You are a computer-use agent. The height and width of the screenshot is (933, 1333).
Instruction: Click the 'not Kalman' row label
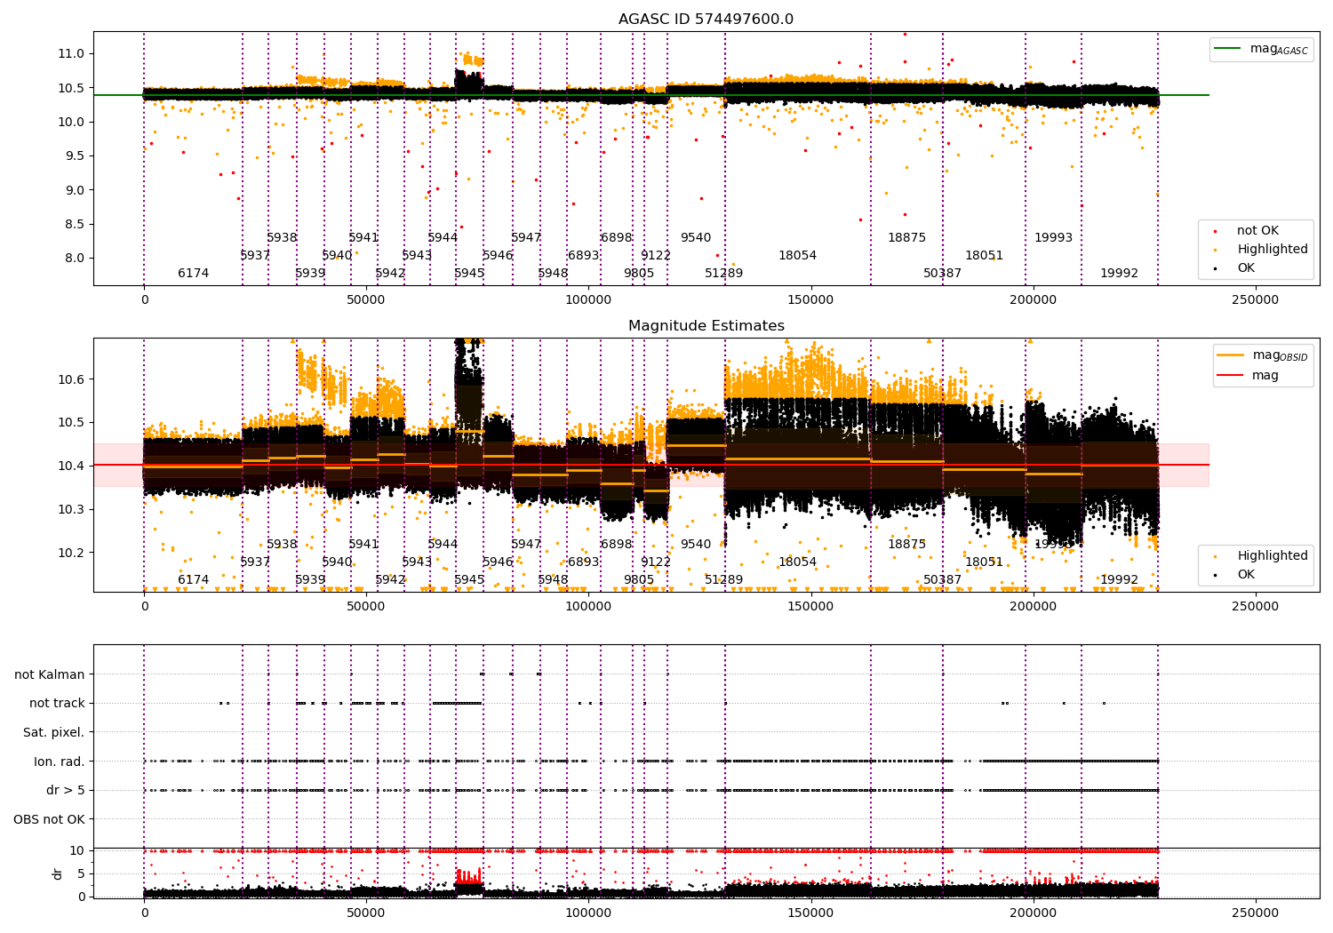tap(50, 674)
